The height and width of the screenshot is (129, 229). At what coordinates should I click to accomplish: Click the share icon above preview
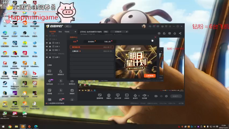click(x=180, y=33)
